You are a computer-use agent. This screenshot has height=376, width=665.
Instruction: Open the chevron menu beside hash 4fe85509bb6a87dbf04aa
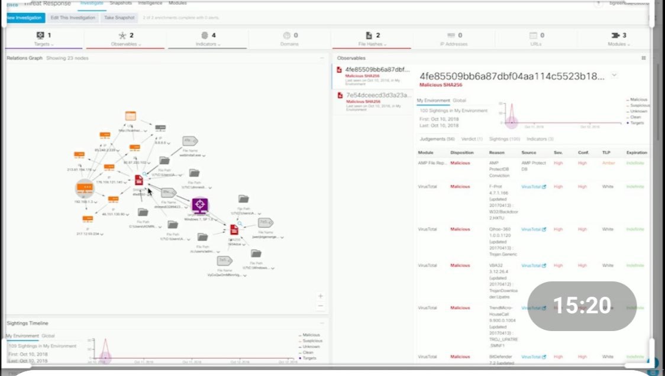(x=614, y=76)
